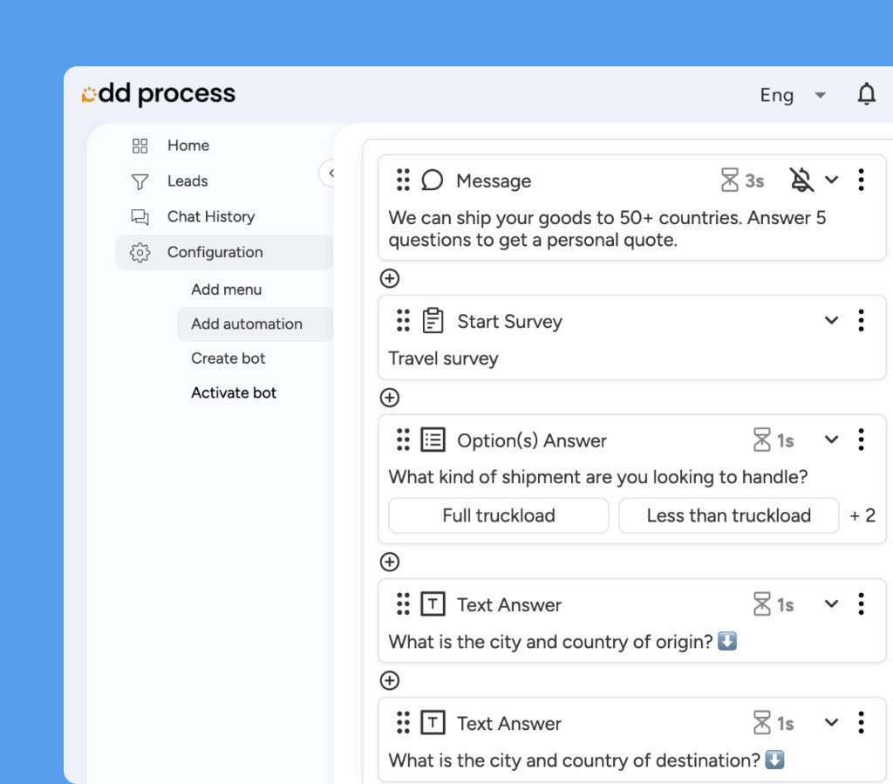Click the Less than truckload option
Image resolution: width=893 pixels, height=784 pixels.
coord(728,515)
